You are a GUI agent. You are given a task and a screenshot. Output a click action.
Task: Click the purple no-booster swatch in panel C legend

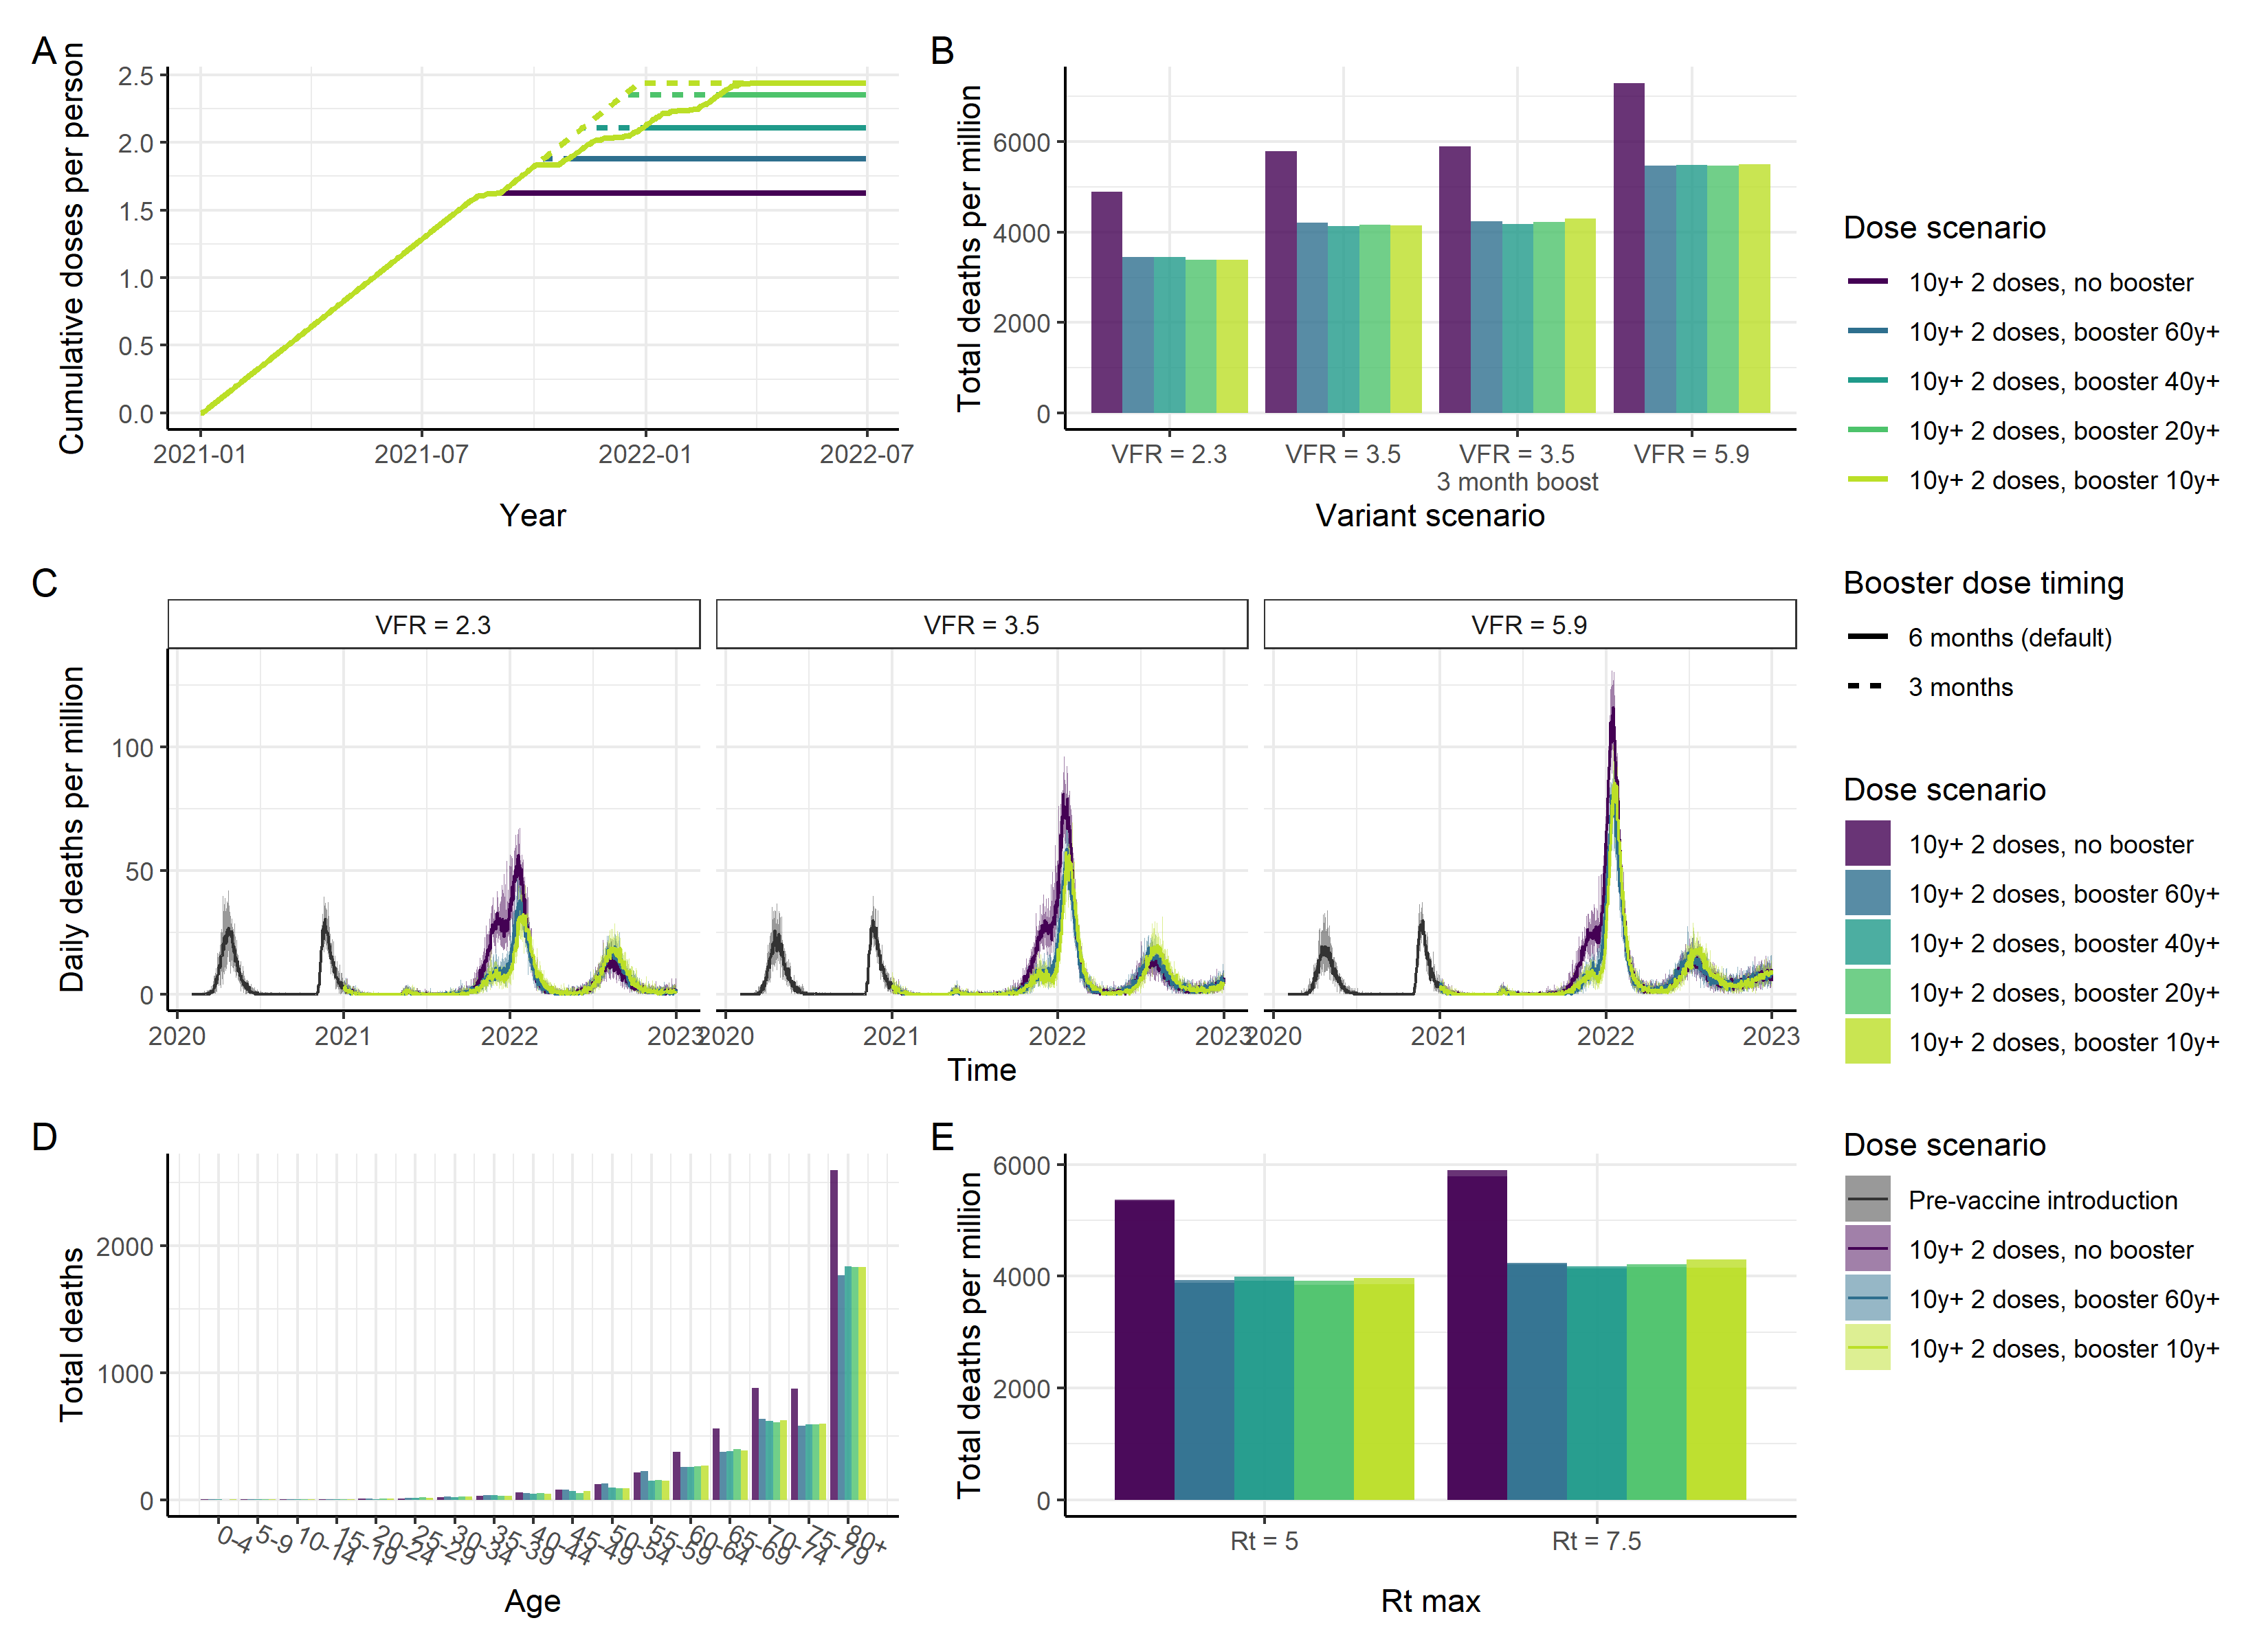[x=1867, y=843]
